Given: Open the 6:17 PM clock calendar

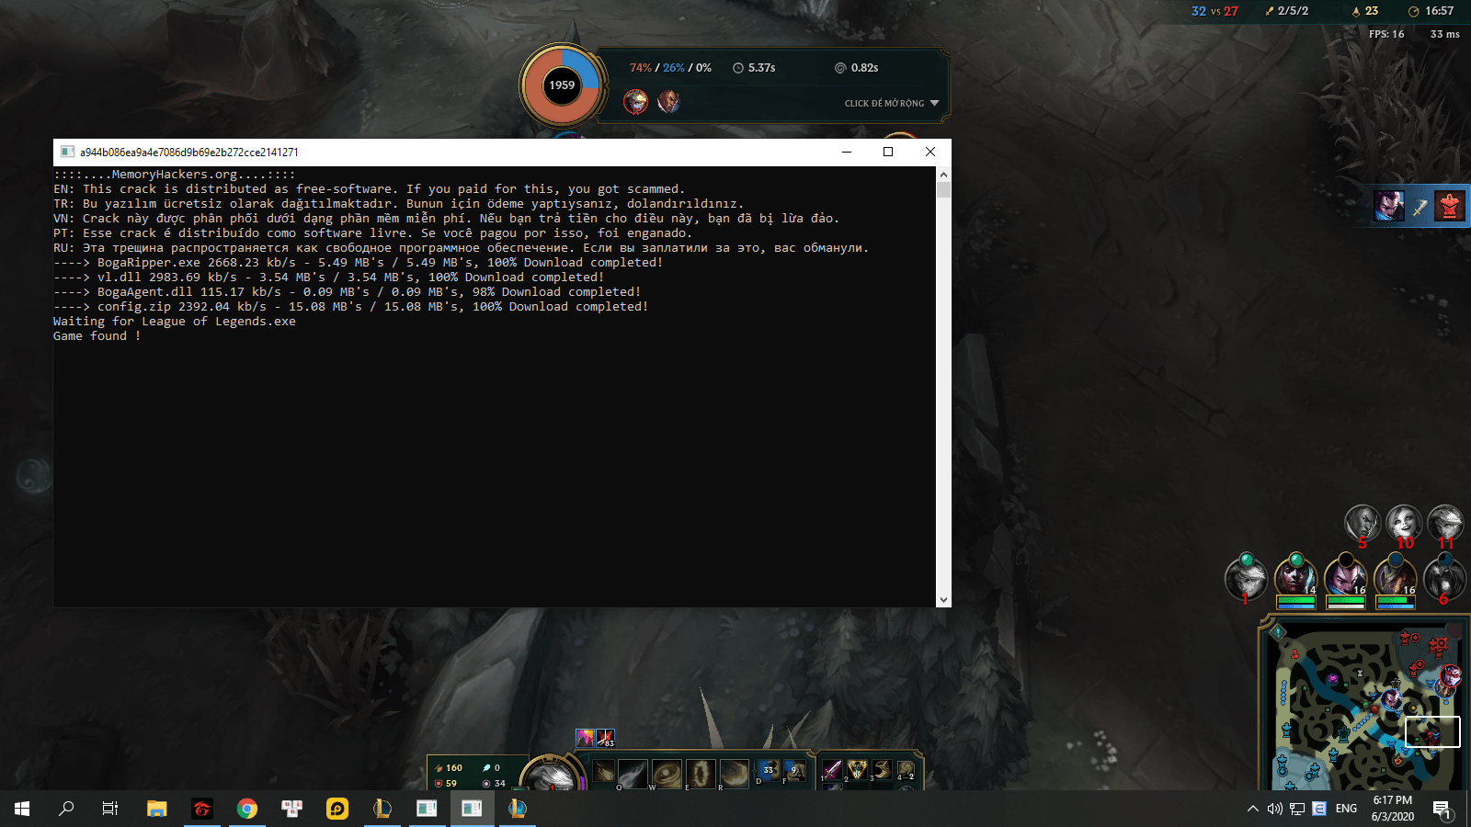Looking at the screenshot, I should coord(1393,809).
